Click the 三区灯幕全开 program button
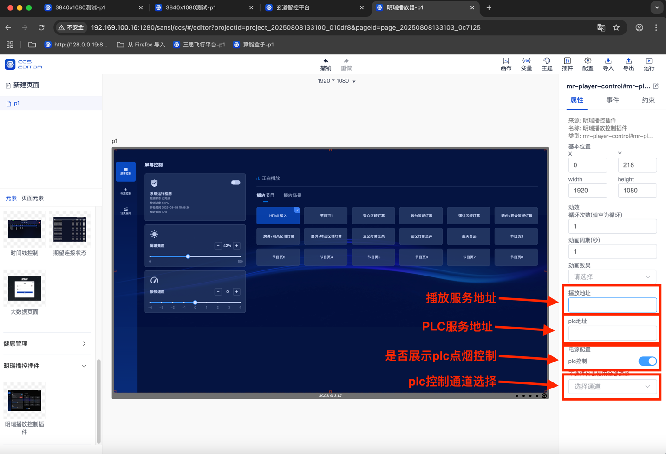 click(x=421, y=236)
